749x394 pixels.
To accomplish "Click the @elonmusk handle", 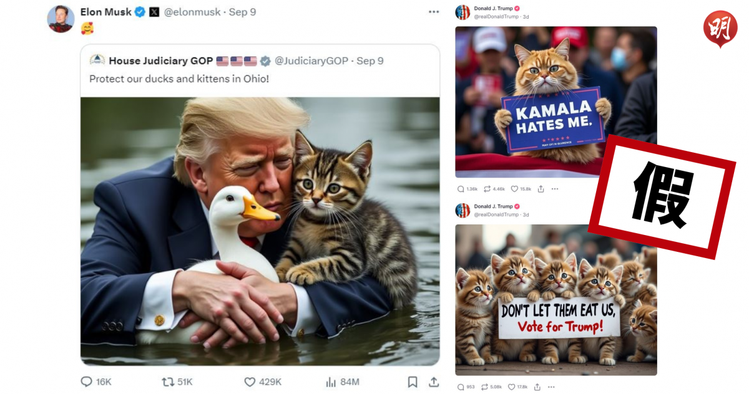I will [x=192, y=12].
